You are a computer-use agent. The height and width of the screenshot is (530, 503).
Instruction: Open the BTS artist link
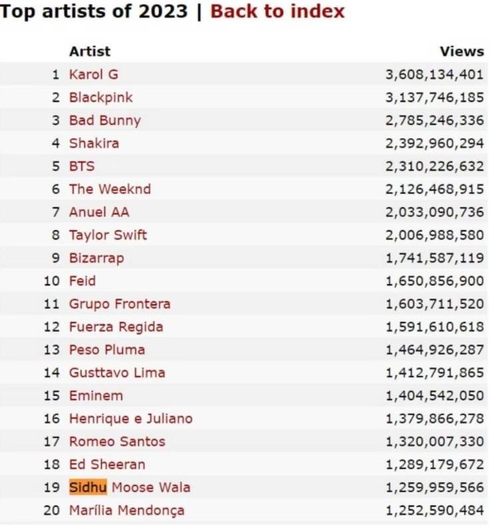82,166
